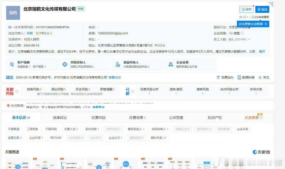Viewport: 285px width, 169px height.
Task: Open the 报告 report button
Action: click(x=246, y=9)
